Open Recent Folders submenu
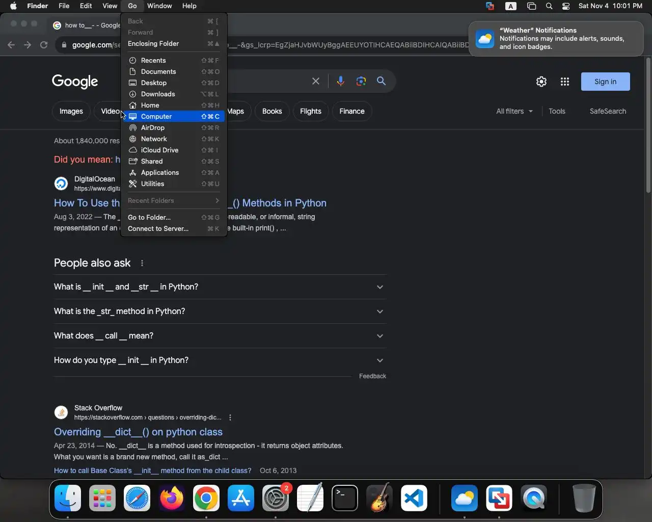Viewport: 652px width, 522px height. pos(174,200)
